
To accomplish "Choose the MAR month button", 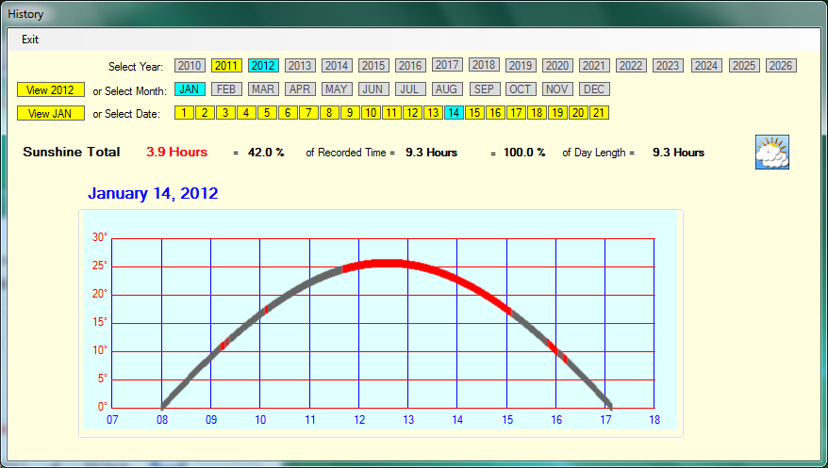I will 263,89.
